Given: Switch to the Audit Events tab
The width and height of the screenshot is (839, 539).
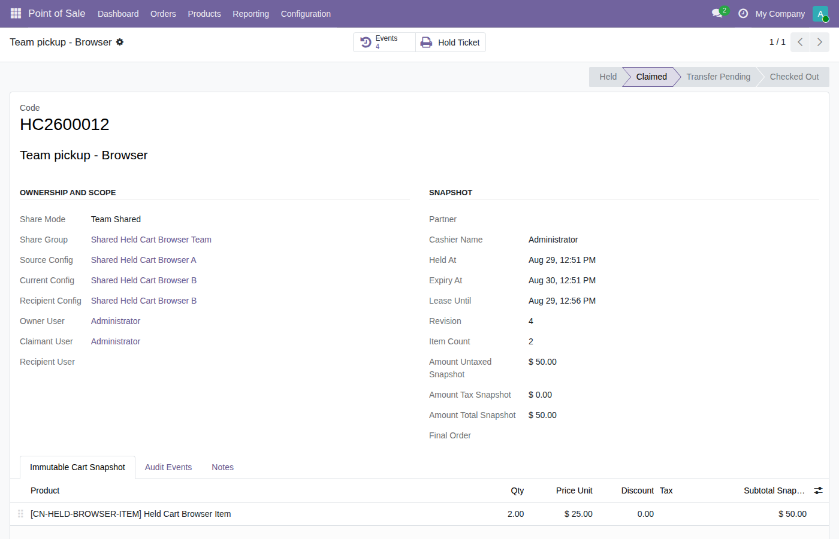Looking at the screenshot, I should point(168,467).
